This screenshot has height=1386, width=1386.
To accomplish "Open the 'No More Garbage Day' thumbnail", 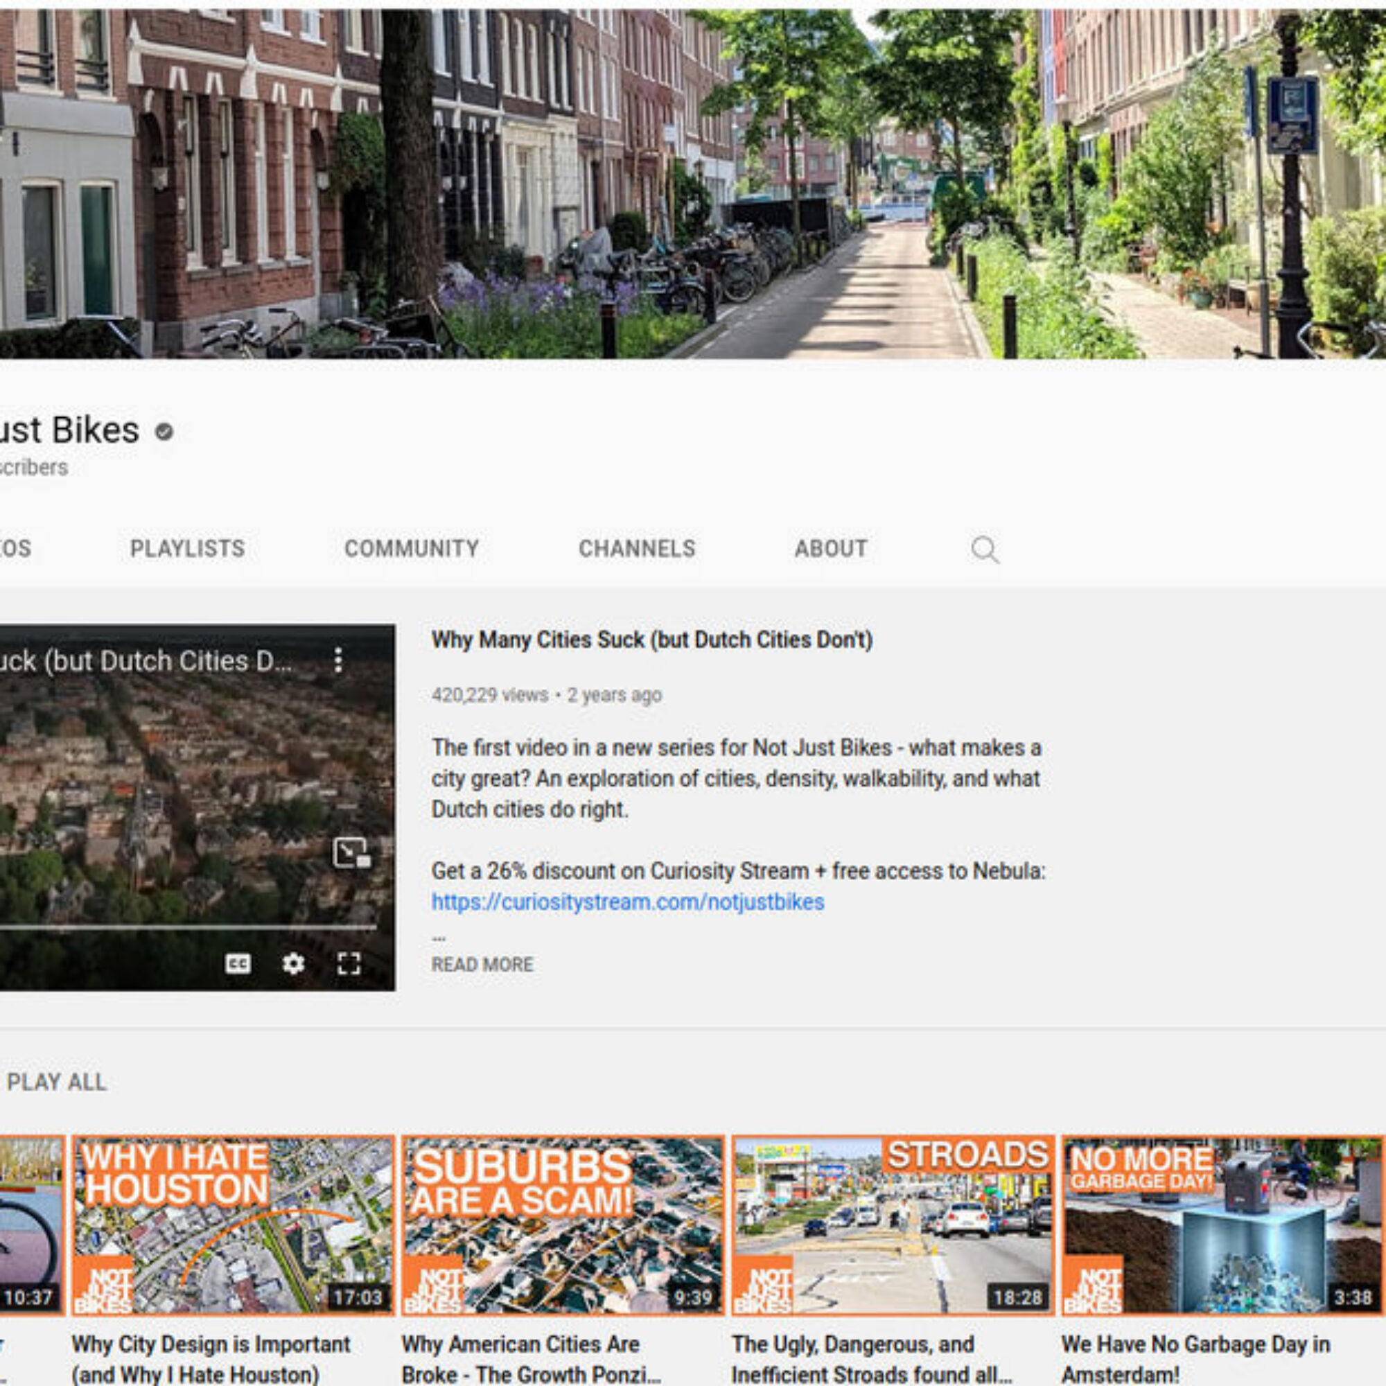I will click(1223, 1226).
